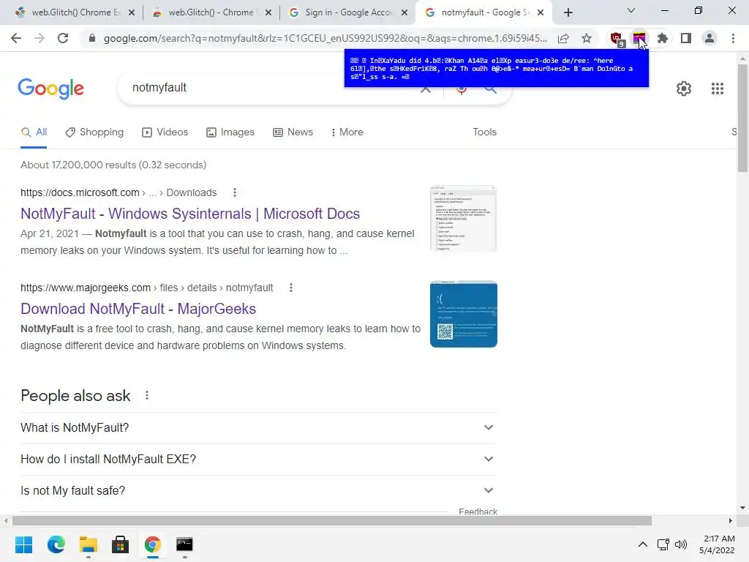Click the lock icon in address bar

[x=92, y=38]
